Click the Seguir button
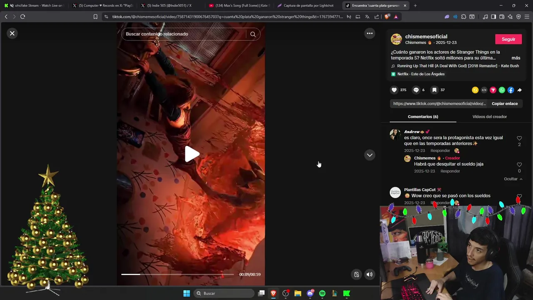Screen dimensions: 533x300 click(x=508, y=39)
